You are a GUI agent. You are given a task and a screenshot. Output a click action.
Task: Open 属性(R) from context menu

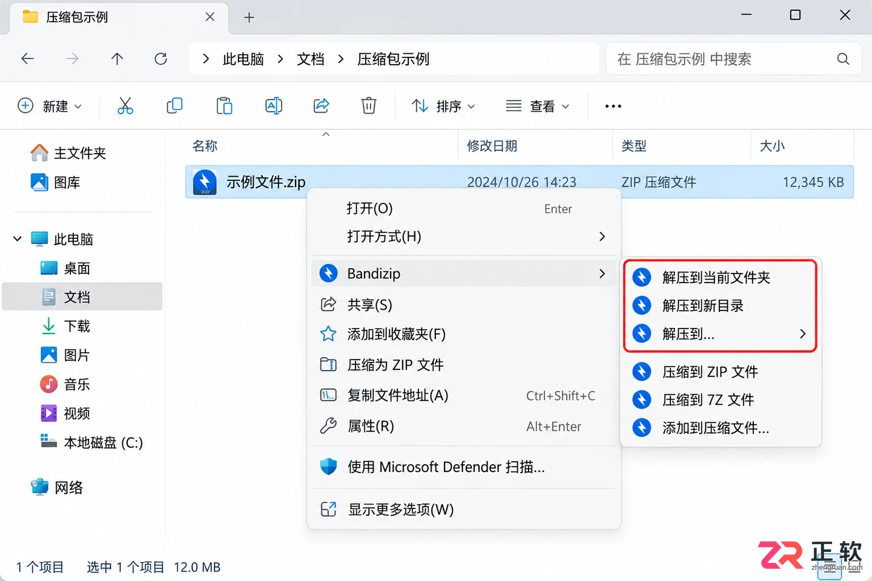tap(463, 427)
